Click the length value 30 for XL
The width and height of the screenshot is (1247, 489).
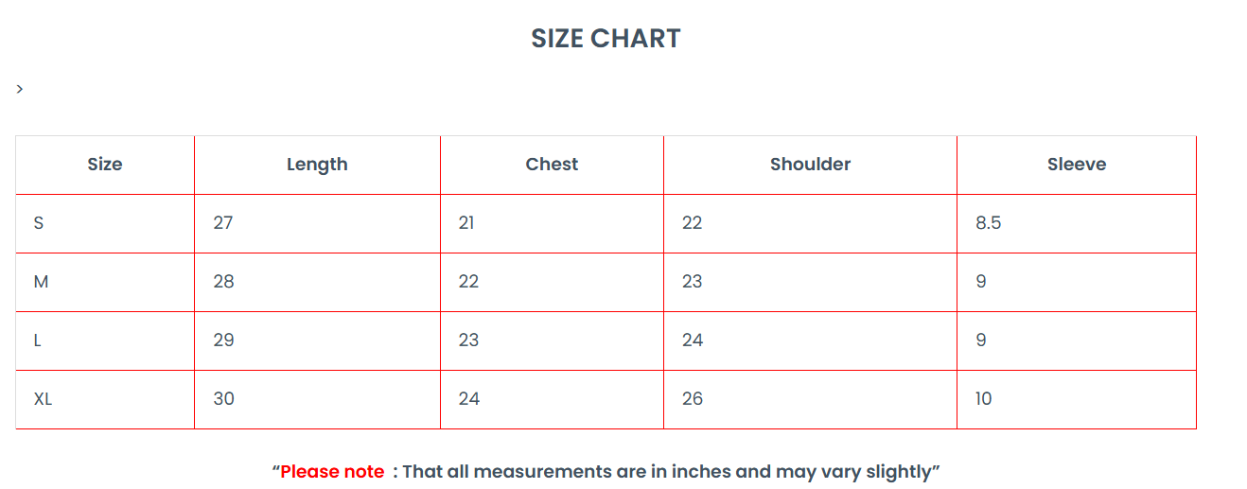tap(223, 399)
